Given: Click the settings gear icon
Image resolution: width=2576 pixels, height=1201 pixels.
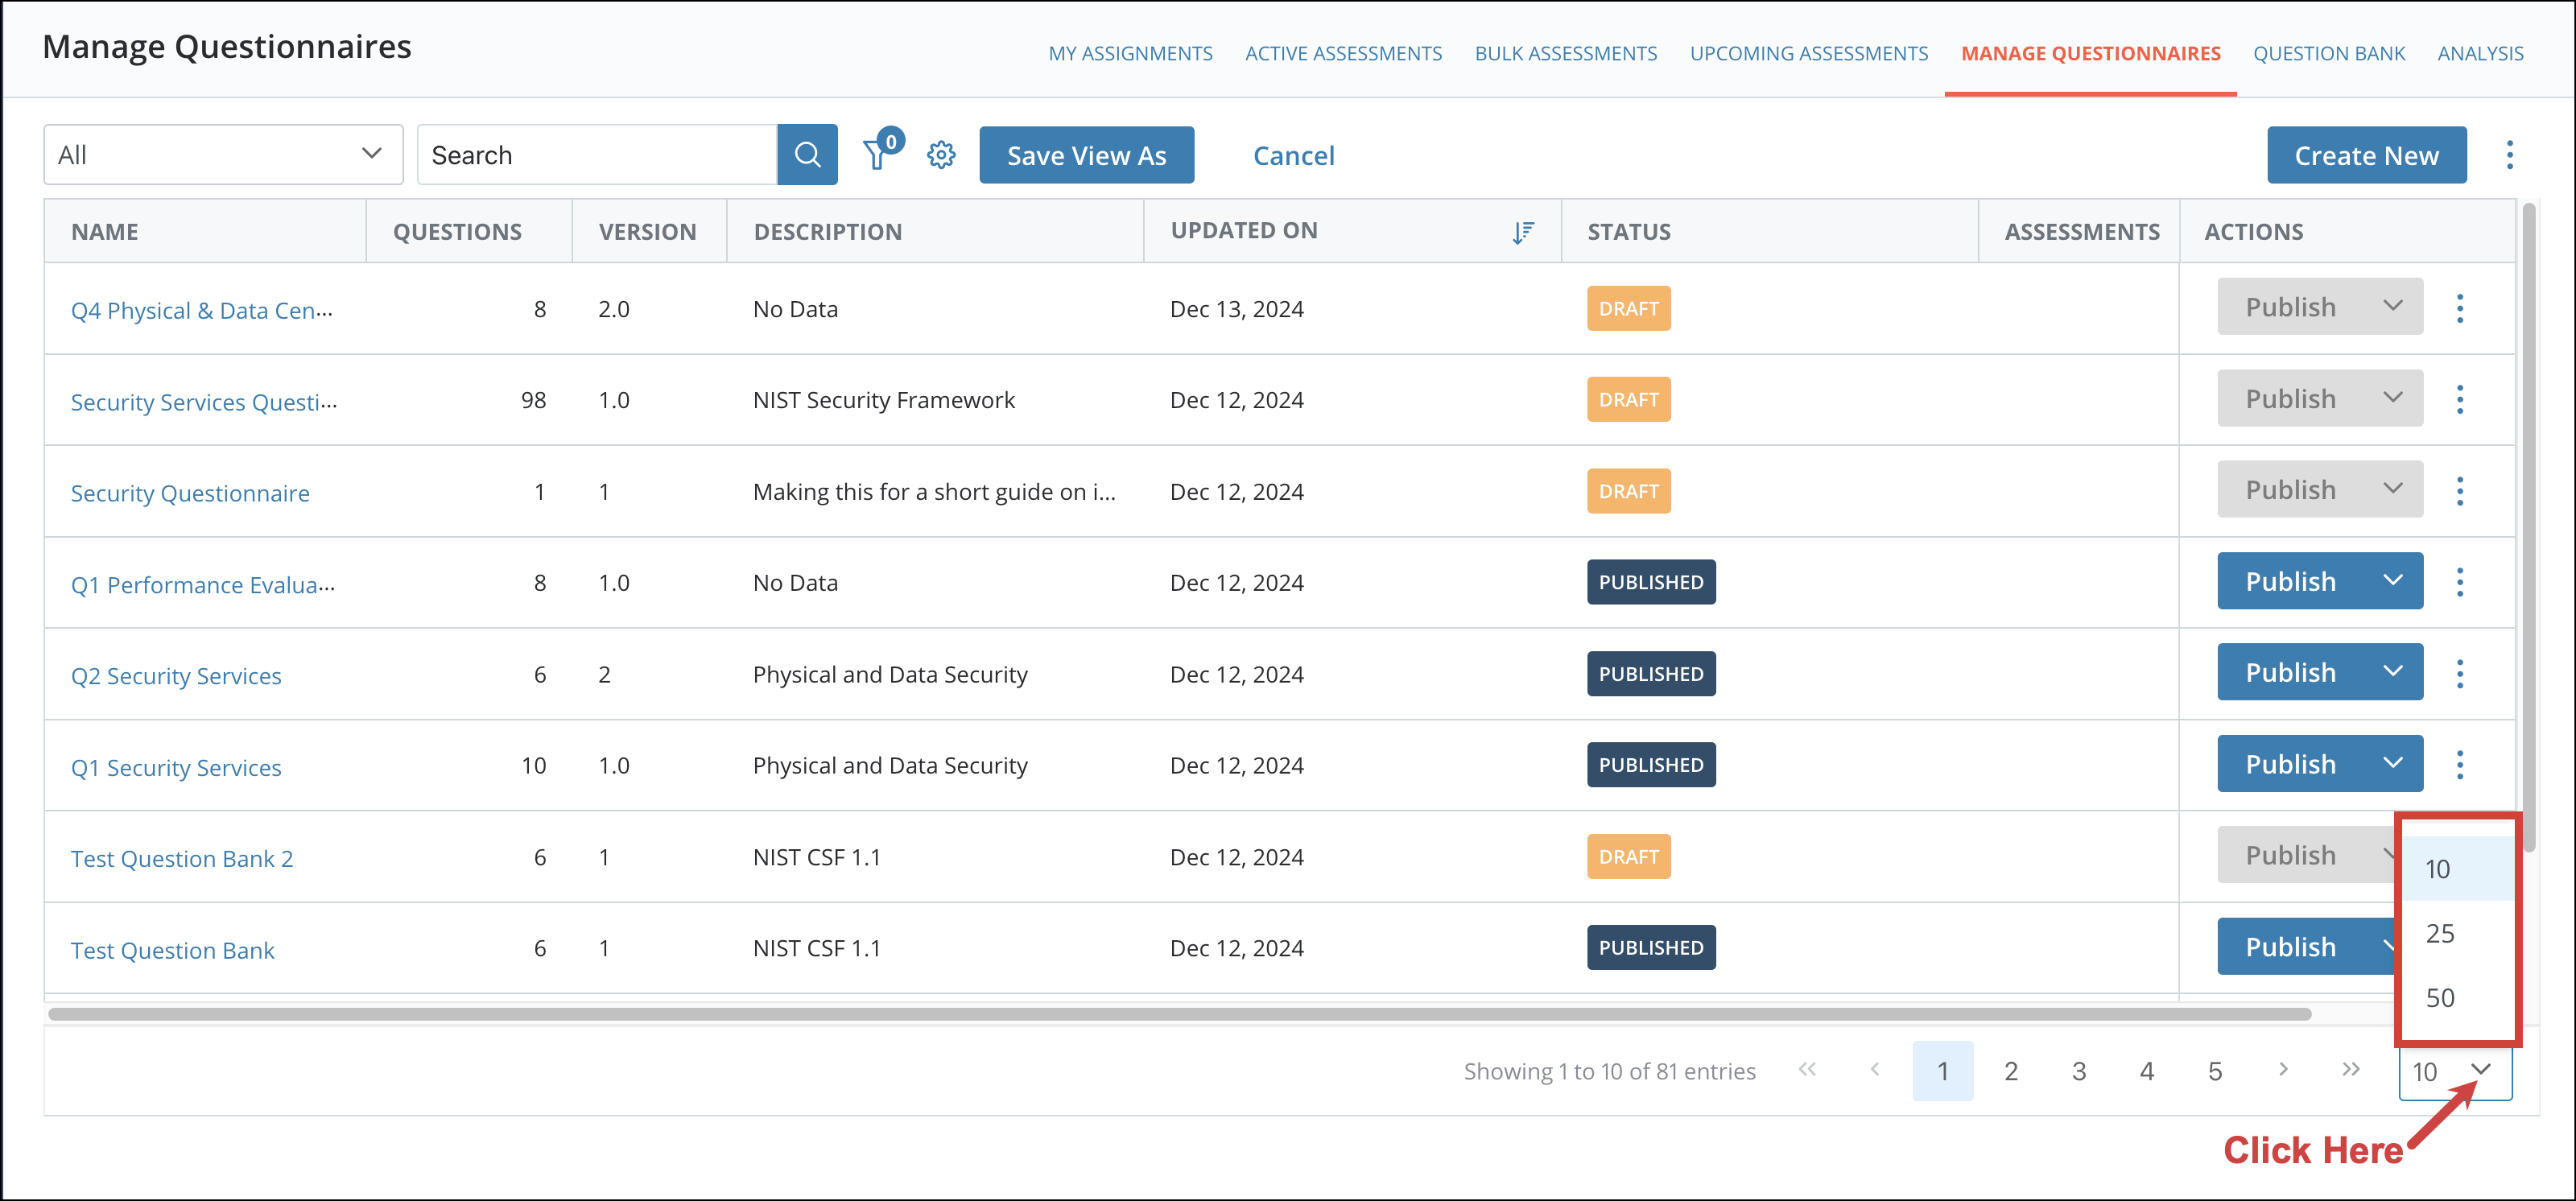Looking at the screenshot, I should pyautogui.click(x=940, y=154).
